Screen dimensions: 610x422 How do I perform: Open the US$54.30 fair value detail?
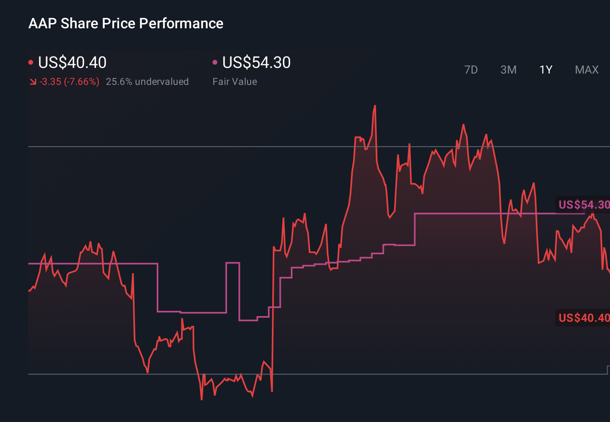(x=257, y=62)
